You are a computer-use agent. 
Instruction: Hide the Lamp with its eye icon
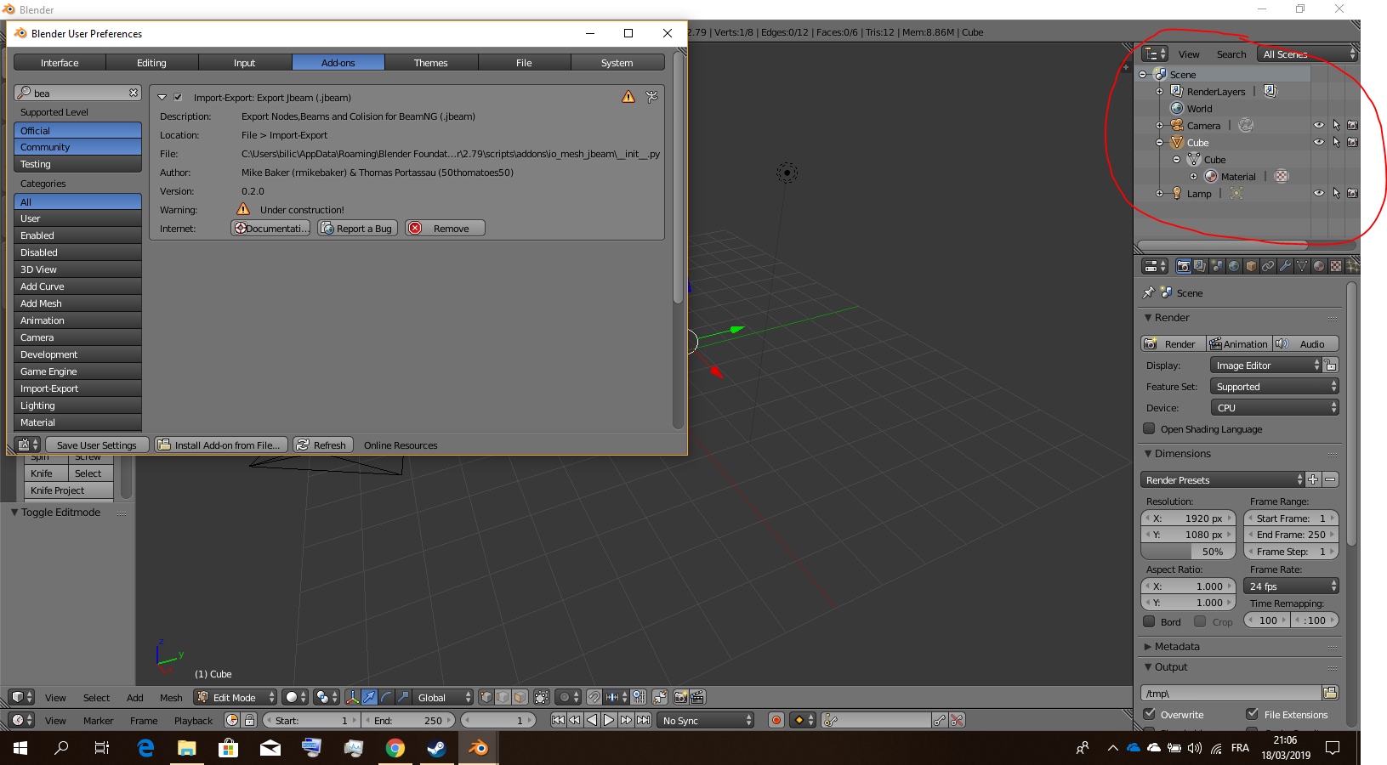1319,193
